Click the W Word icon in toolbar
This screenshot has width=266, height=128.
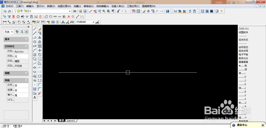tap(211, 11)
